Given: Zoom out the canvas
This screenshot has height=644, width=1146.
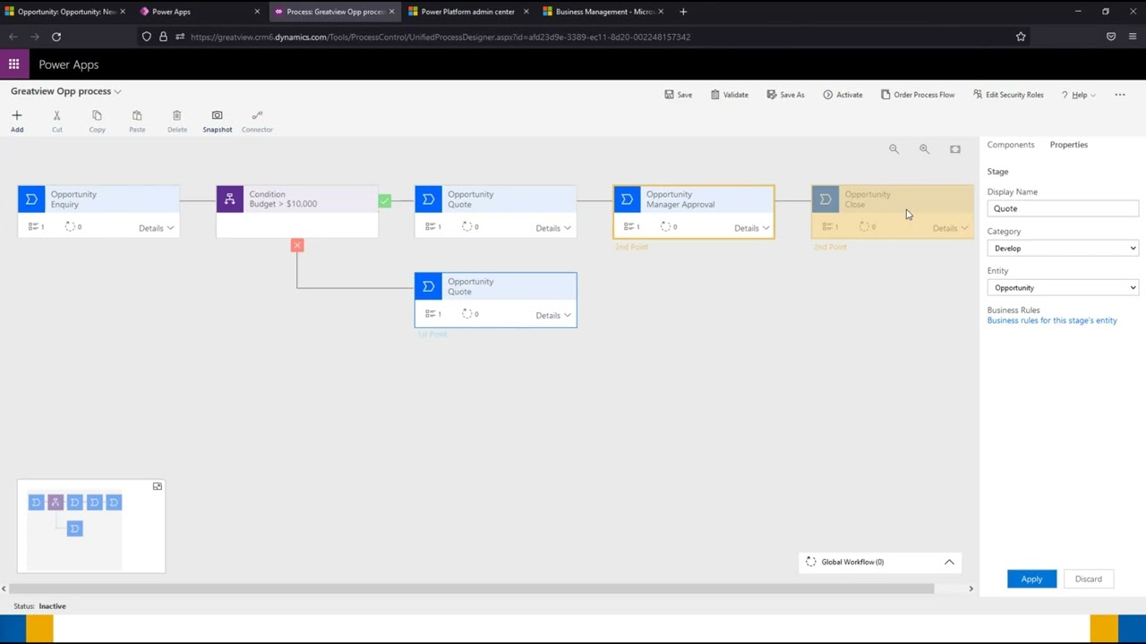Looking at the screenshot, I should click(894, 149).
